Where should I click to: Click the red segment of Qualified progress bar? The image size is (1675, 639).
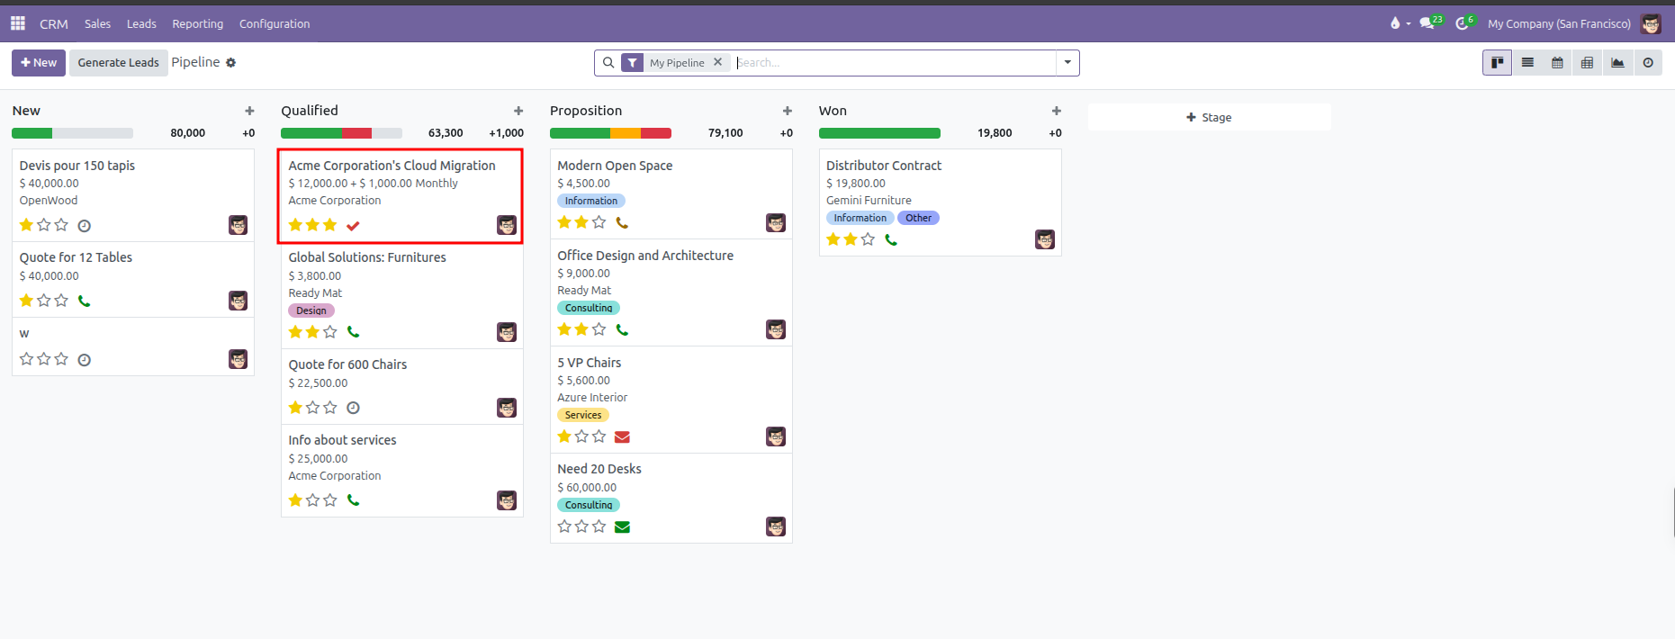pos(356,133)
